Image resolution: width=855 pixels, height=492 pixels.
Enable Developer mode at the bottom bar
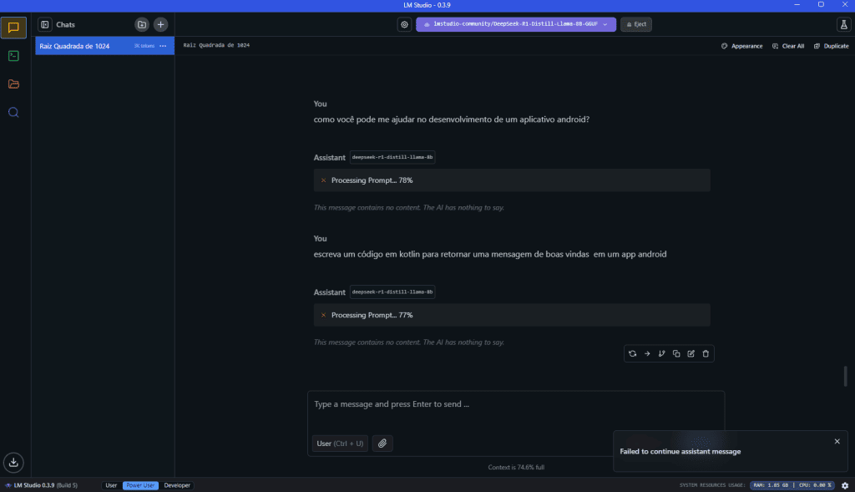(x=176, y=485)
